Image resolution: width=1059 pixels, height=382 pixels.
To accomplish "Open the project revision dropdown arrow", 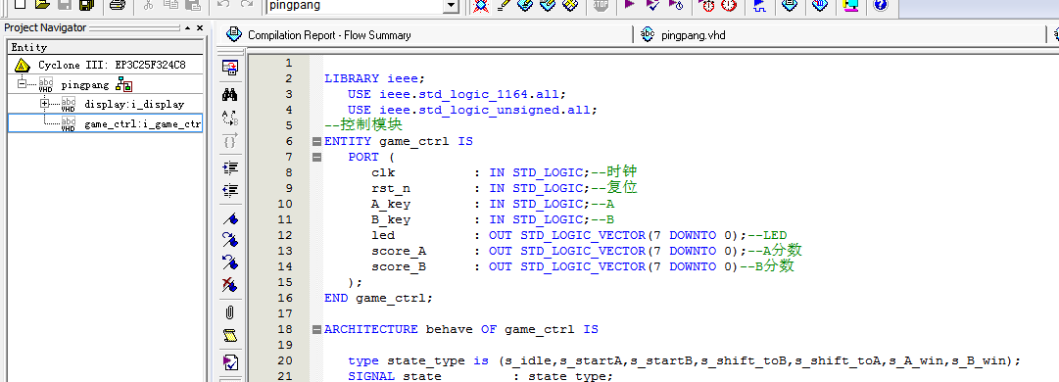I will coord(451,6).
